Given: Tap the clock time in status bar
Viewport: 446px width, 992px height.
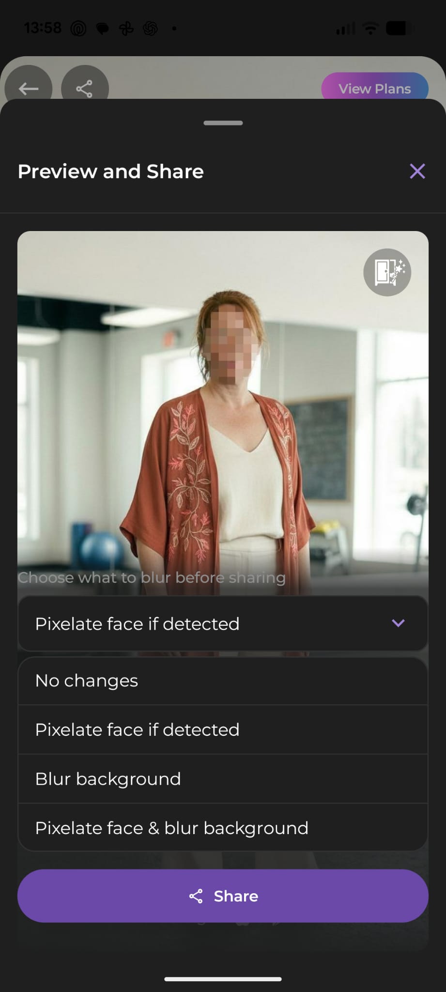Looking at the screenshot, I should click(x=43, y=28).
